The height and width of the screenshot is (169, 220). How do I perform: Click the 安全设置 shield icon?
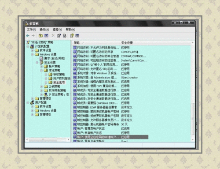(x=41, y=63)
